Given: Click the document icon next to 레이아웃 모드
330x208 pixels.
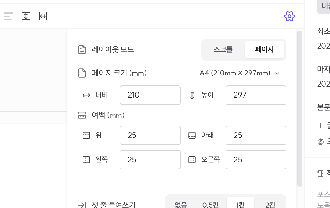Looking at the screenshot, I should [x=82, y=50].
